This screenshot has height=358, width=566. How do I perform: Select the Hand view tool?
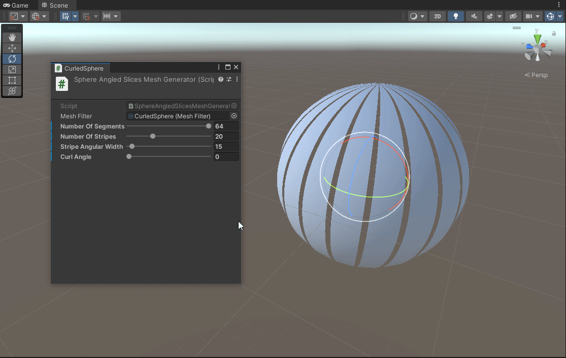pyautogui.click(x=12, y=37)
